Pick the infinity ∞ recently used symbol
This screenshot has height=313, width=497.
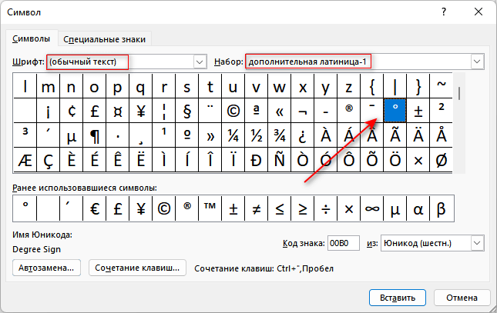[372, 207]
